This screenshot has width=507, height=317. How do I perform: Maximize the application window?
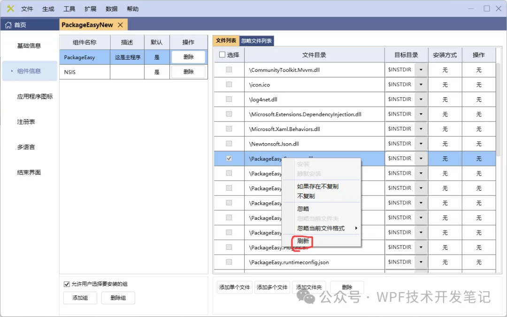click(x=487, y=8)
